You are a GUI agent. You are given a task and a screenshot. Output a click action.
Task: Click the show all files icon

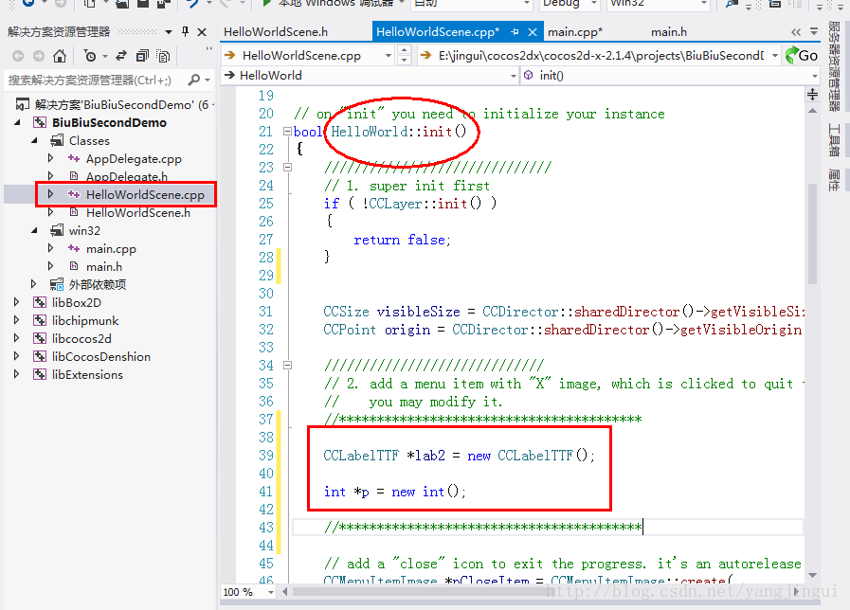click(x=163, y=56)
